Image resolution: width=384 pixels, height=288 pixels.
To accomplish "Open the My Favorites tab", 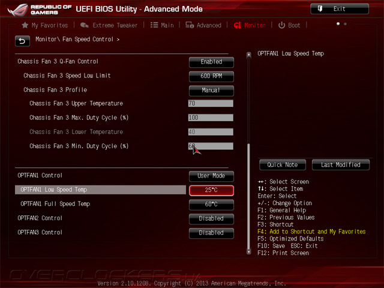I will (45, 25).
